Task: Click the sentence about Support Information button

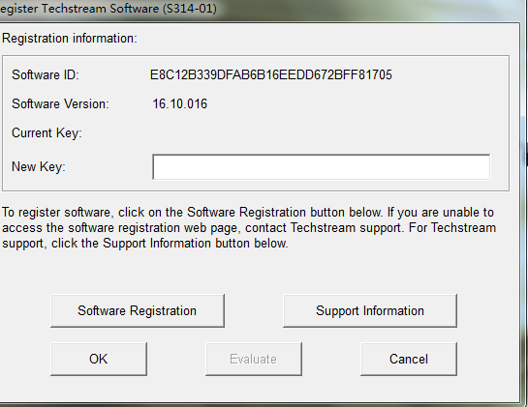Action: pyautogui.click(x=144, y=244)
